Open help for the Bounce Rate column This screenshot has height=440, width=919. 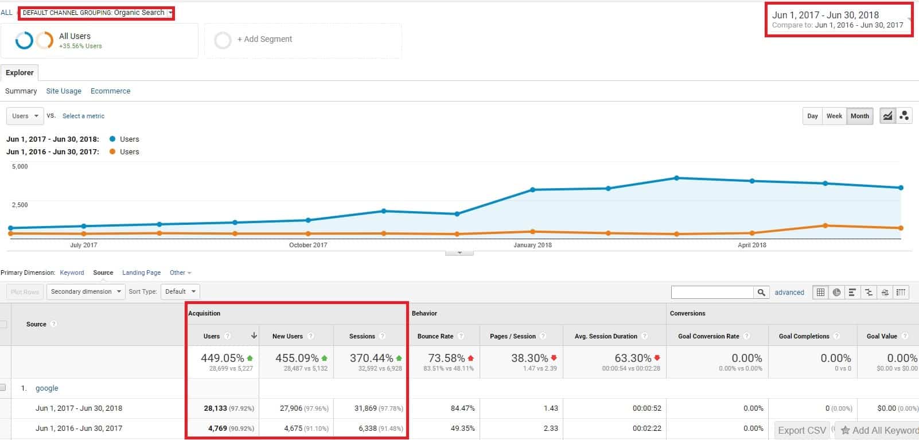pyautogui.click(x=461, y=336)
